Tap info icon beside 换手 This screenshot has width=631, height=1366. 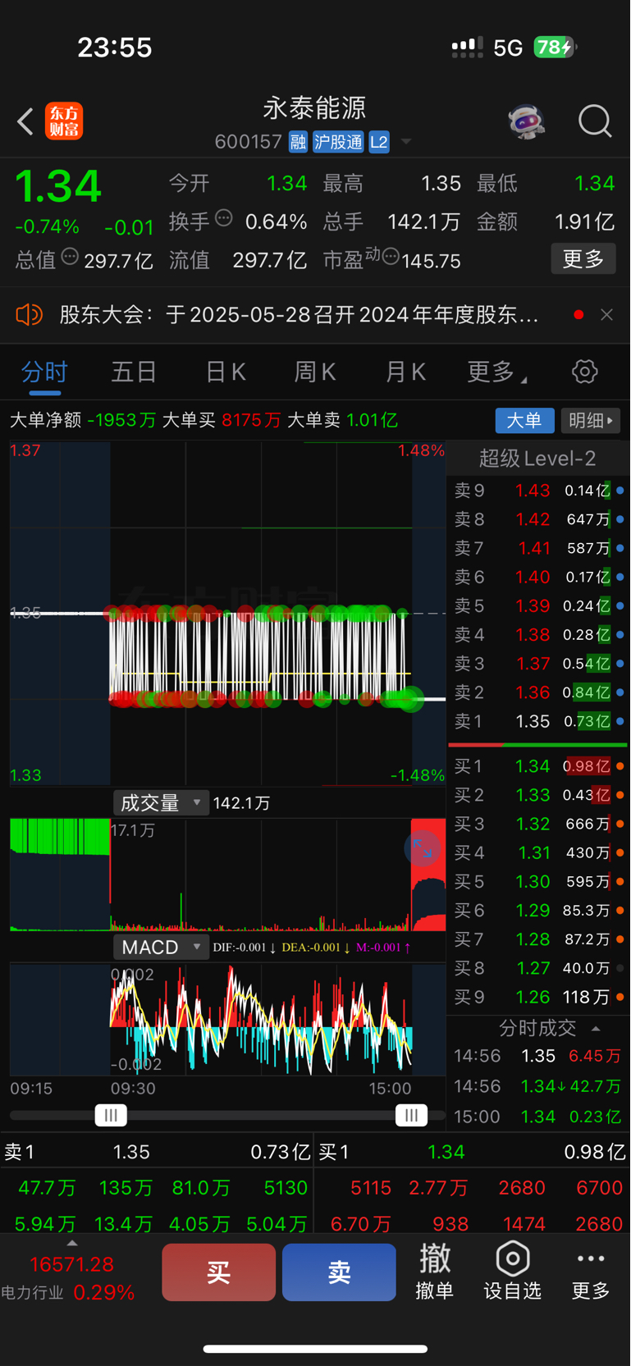[x=224, y=218]
